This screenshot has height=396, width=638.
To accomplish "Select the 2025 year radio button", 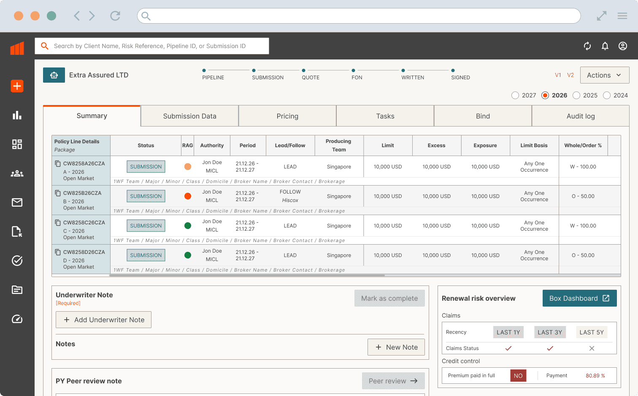I will coord(576,95).
